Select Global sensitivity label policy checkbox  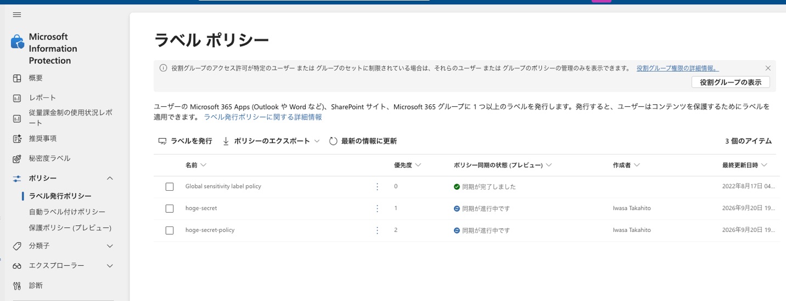click(170, 187)
